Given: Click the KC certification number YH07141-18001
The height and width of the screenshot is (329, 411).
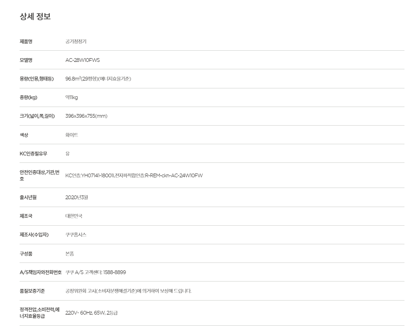Looking at the screenshot, I should tap(97, 175).
